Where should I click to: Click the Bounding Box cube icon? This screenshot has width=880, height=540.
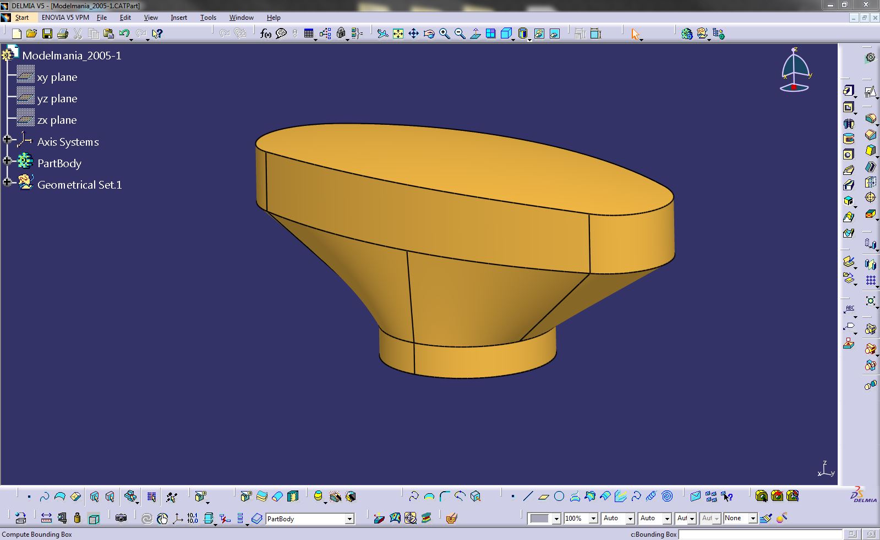click(94, 518)
